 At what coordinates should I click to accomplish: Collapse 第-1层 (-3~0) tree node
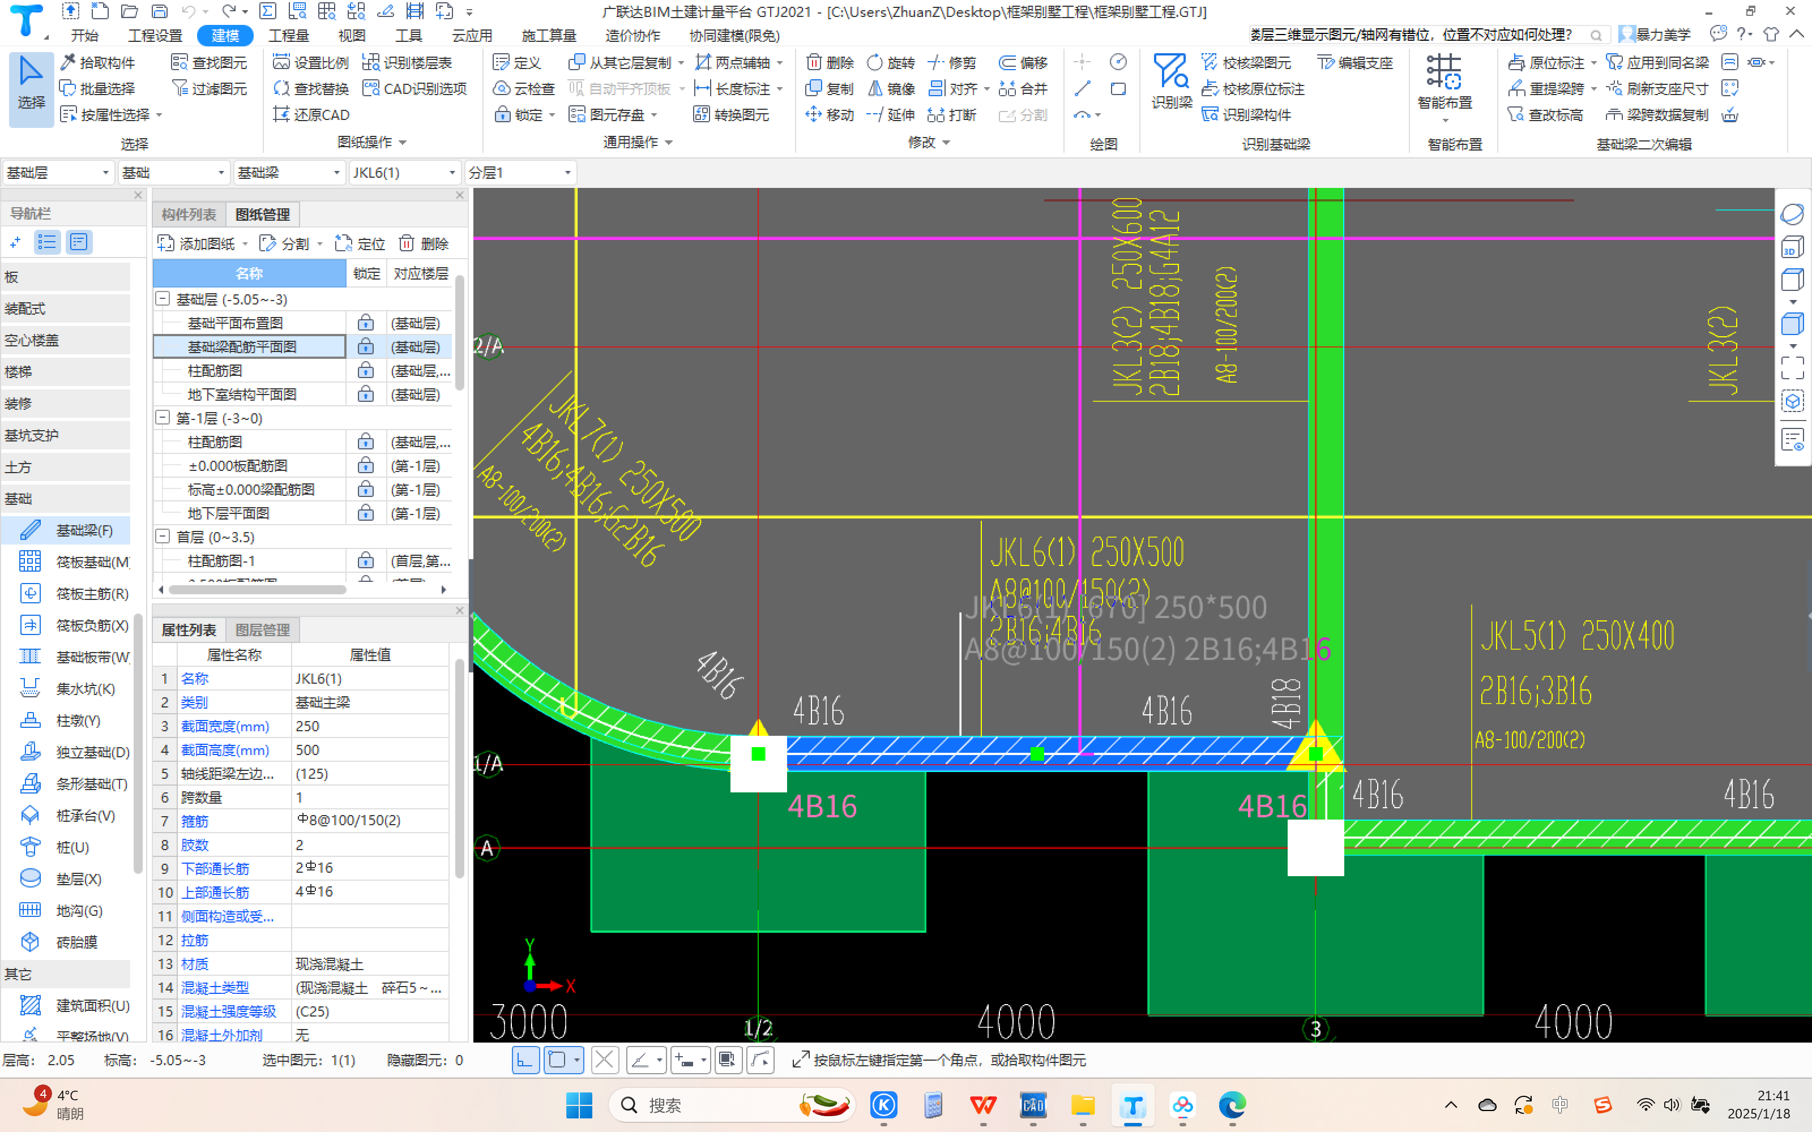[x=163, y=418]
